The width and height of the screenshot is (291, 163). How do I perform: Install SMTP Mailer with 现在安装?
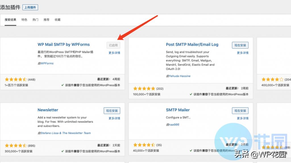[x=240, y=111]
